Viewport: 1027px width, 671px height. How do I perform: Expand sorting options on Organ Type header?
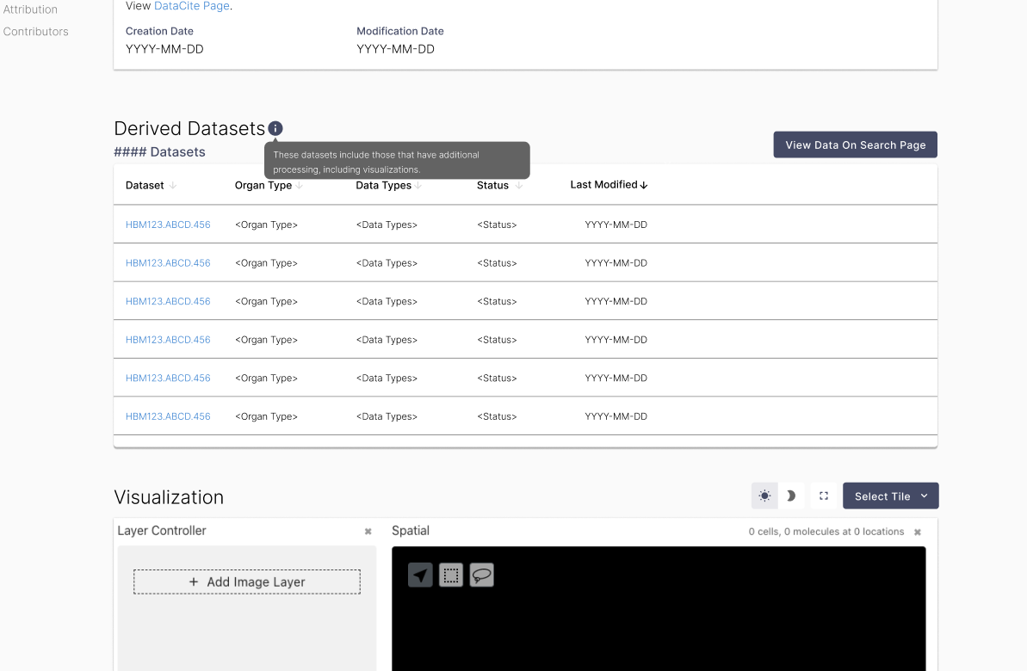pos(300,184)
